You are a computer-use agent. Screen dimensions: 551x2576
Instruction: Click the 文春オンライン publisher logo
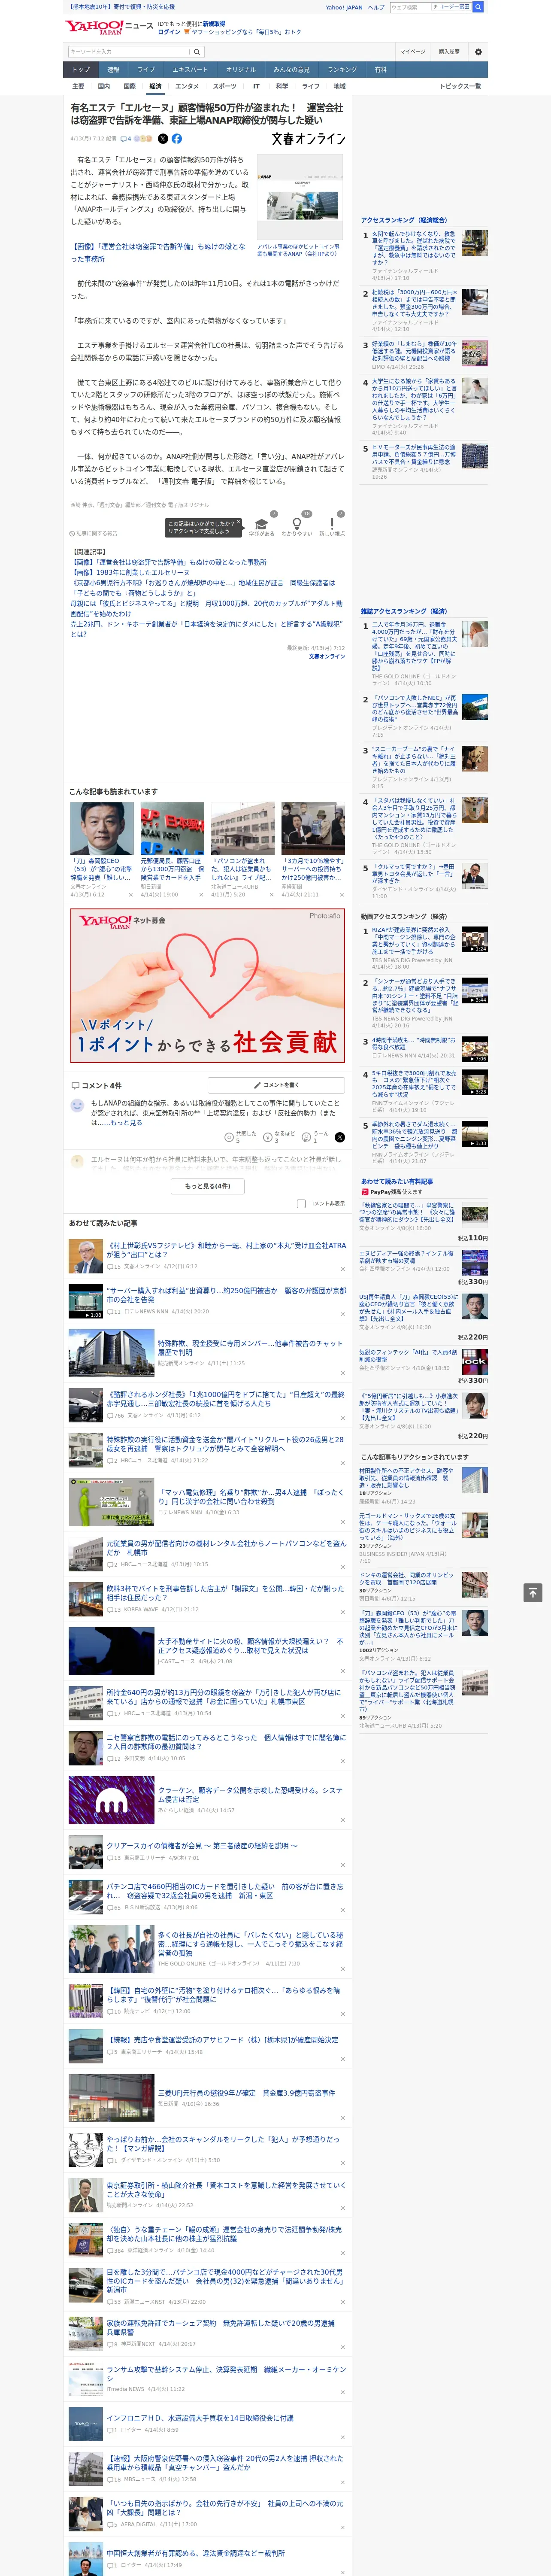point(308,139)
